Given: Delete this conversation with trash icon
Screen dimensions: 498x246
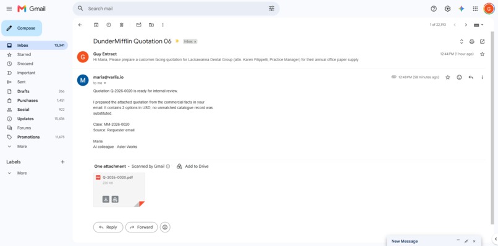Looking at the screenshot, I should [x=121, y=25].
